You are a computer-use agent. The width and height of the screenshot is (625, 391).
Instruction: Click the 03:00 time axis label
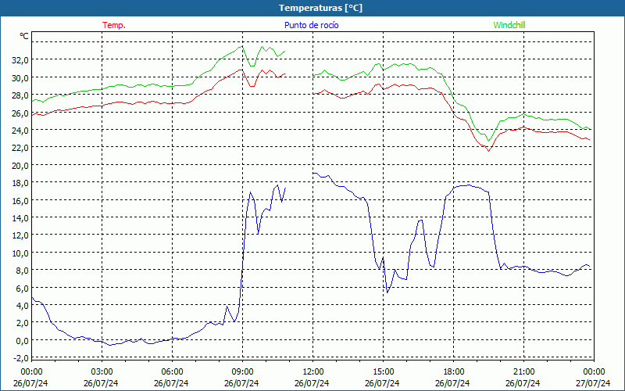102,372
